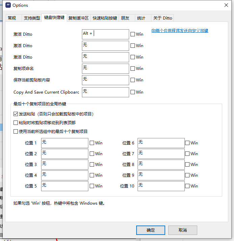Cancel changes with the 取消 button
The height and width of the screenshot is (241, 234).
183,230
